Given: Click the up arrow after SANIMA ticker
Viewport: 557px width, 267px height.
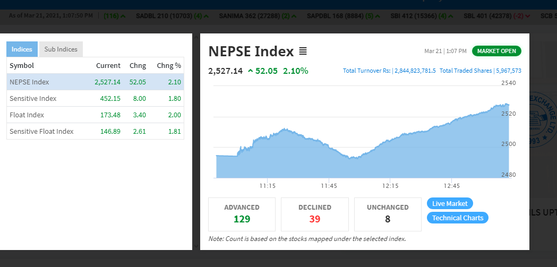Looking at the screenshot, I should [293, 16].
